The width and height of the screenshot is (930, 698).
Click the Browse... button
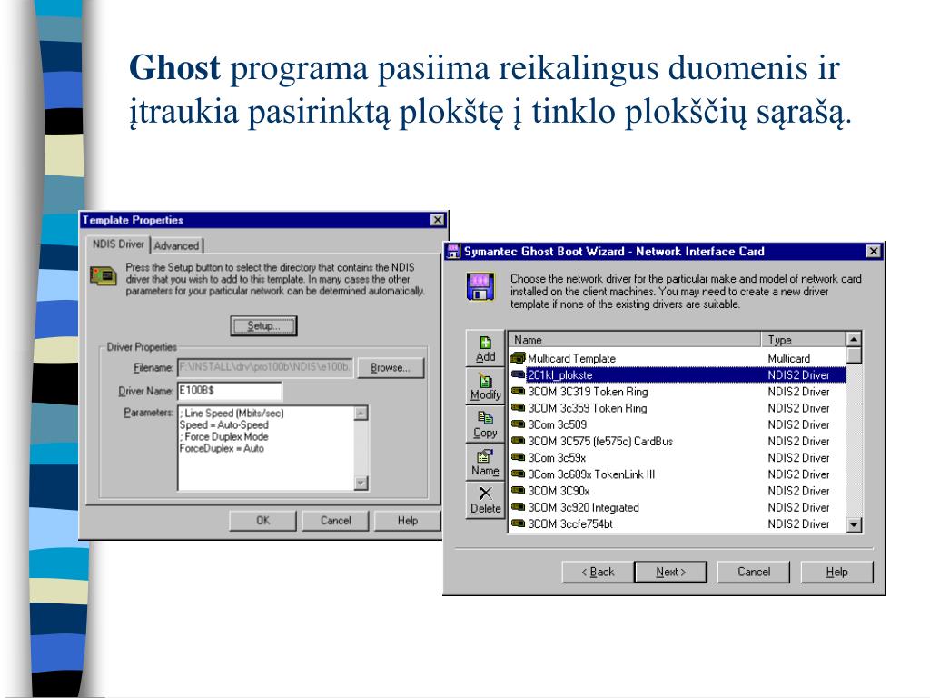(391, 368)
